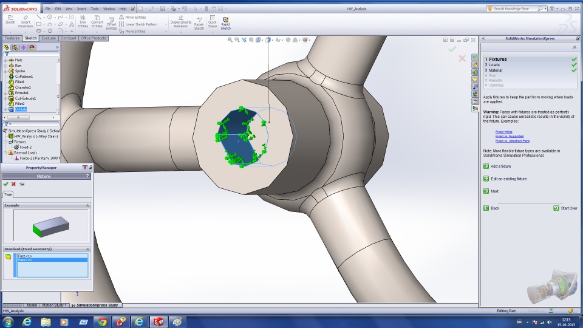Open the DisplayManager tab icon
This screenshot has width=583, height=328.
click(32, 47)
